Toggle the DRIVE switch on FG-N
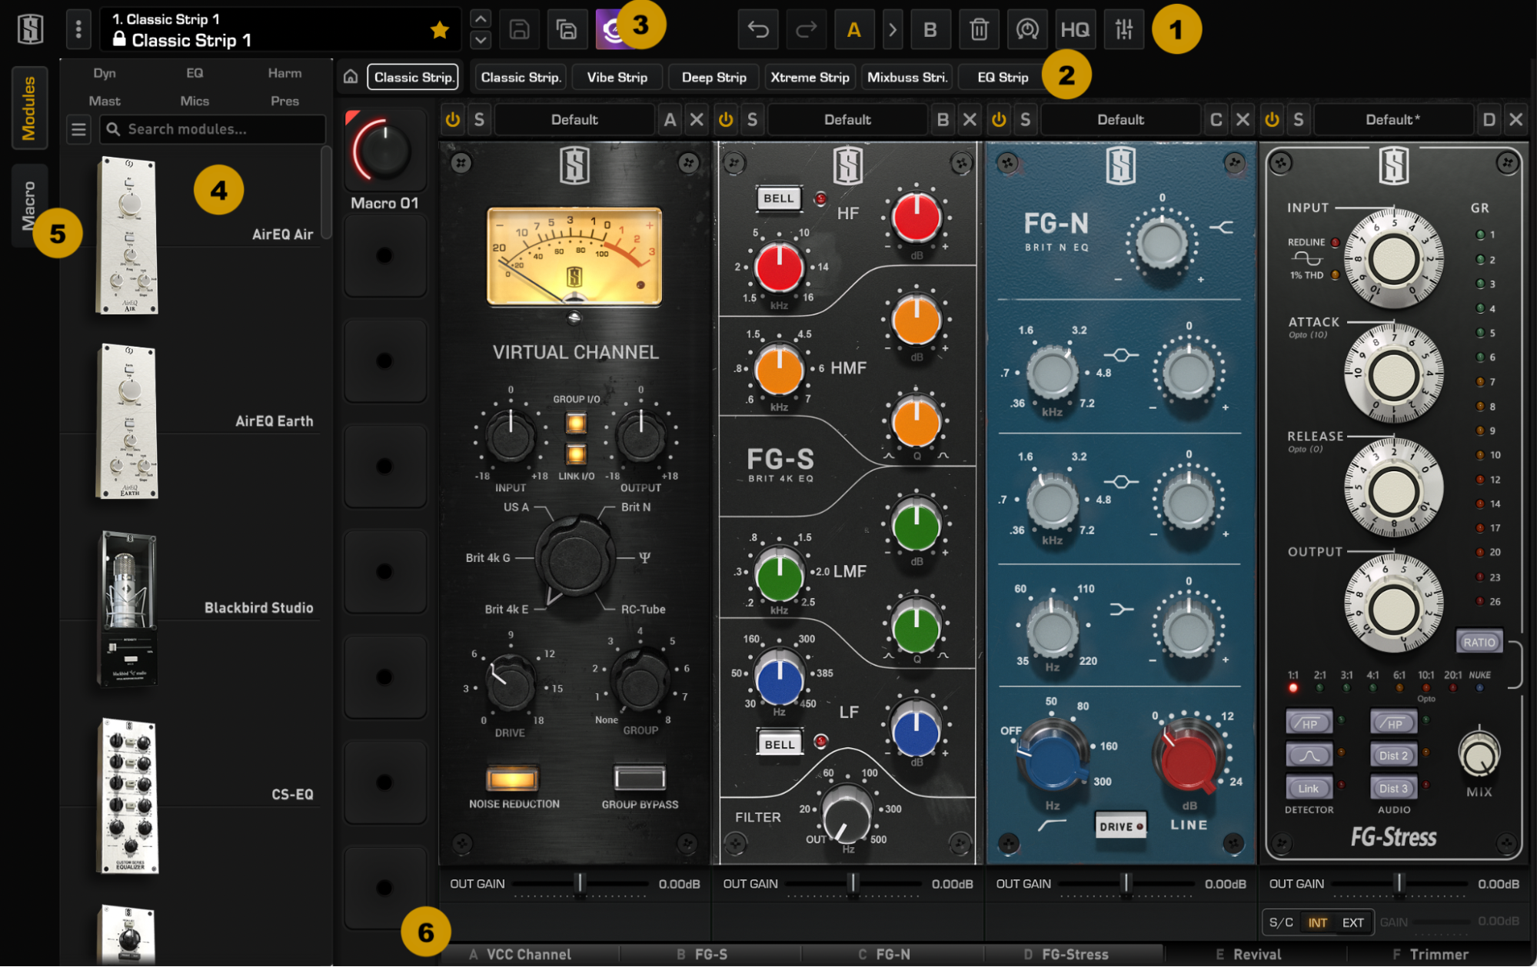Image resolution: width=1537 pixels, height=967 pixels. 1121,826
